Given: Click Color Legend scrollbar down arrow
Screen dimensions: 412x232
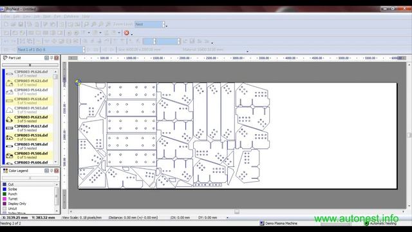Looking at the screenshot, I should click(57, 211).
